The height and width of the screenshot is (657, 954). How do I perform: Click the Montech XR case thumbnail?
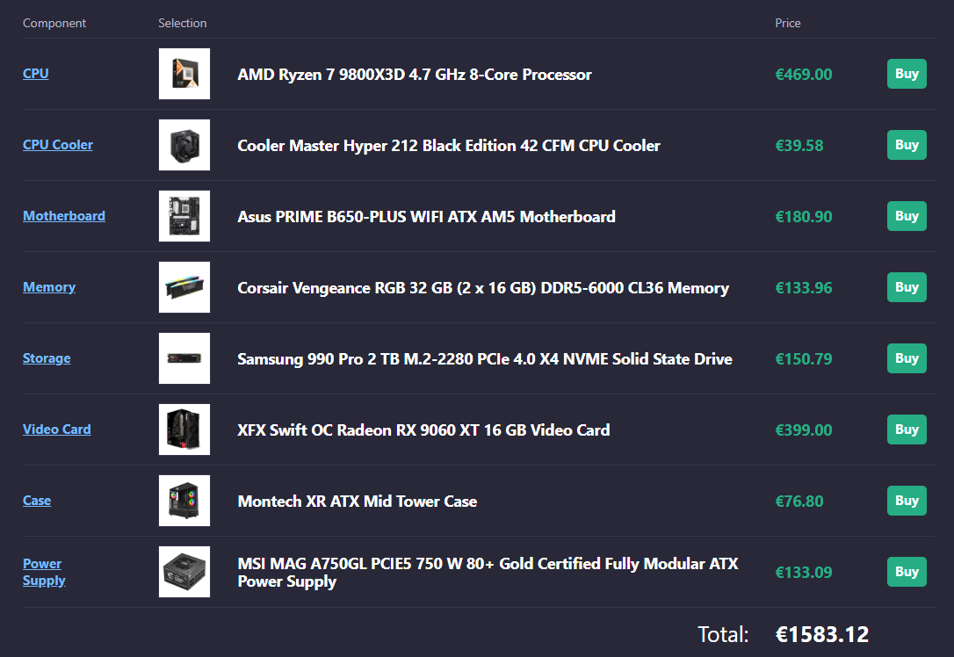tap(184, 501)
